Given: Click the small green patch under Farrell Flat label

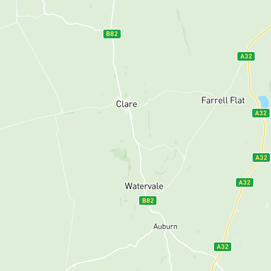Looking at the screenshot, I should point(226,105).
